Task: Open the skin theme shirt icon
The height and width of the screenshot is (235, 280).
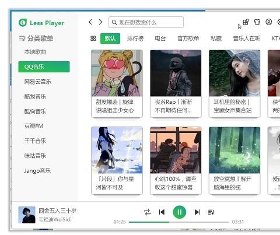Action: (x=257, y=22)
